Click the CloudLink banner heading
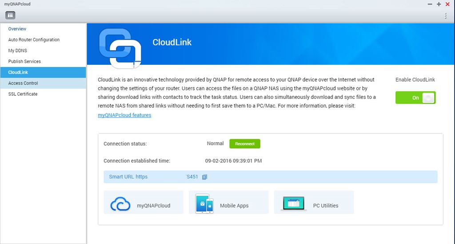The height and width of the screenshot is (244, 455). point(172,42)
